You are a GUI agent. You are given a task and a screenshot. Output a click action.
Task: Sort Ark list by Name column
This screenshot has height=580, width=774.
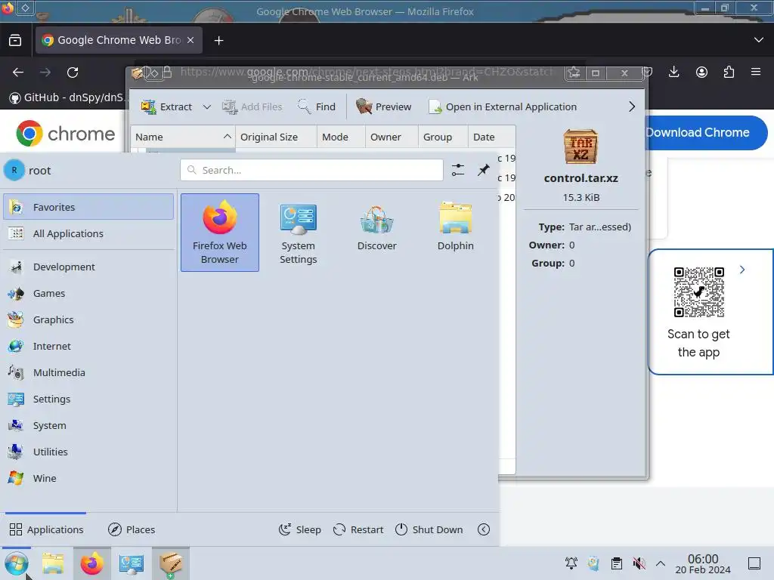pos(183,137)
